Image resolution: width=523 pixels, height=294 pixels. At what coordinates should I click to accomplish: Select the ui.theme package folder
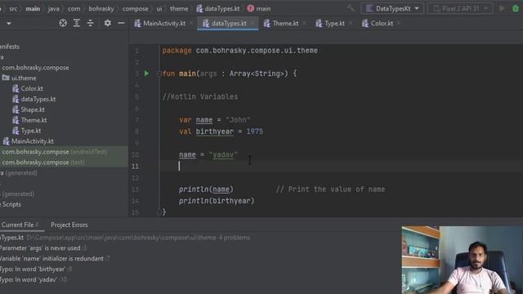pyautogui.click(x=20, y=78)
